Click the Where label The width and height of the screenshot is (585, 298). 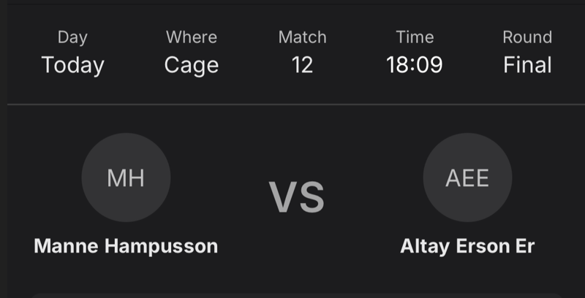(192, 37)
